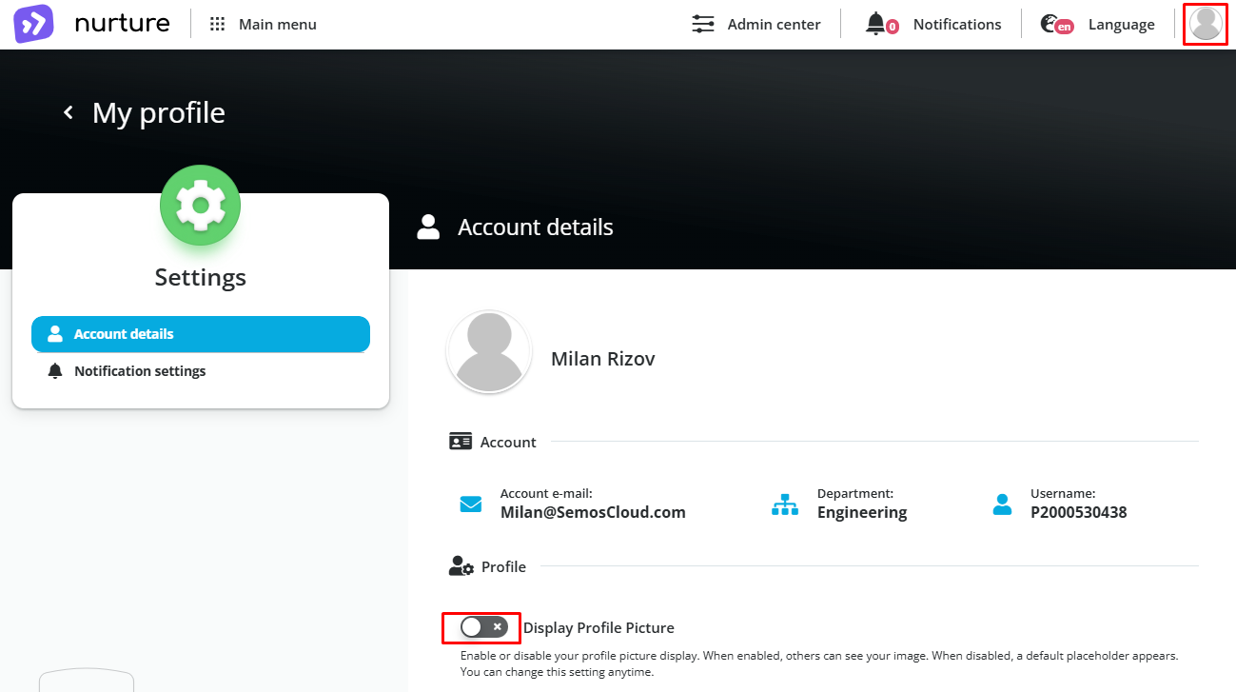Click the Account details page heading
This screenshot has height=692, width=1236.
click(x=536, y=227)
